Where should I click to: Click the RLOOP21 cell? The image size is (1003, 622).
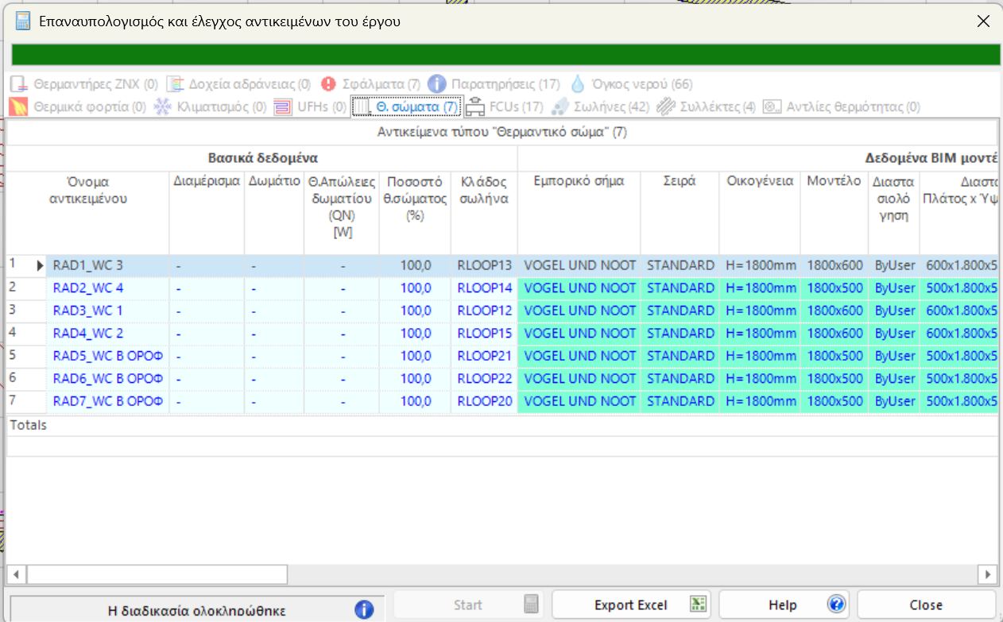tap(484, 356)
